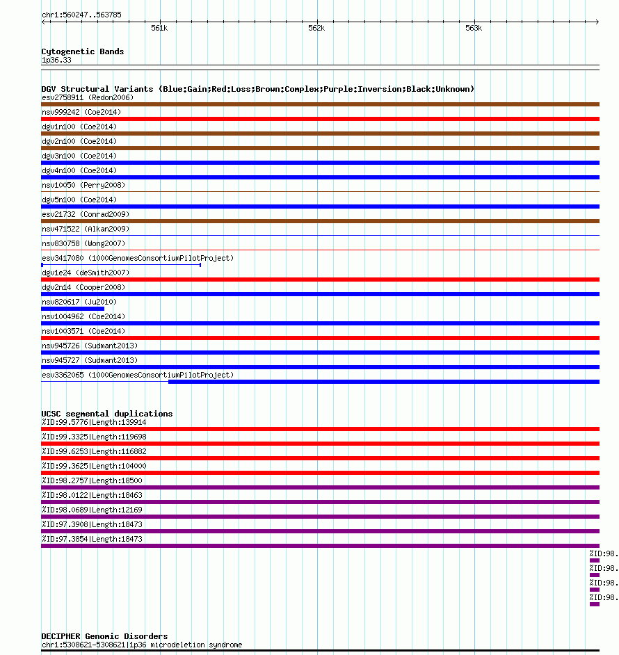Click the chr1:560247..563785 region label
Screen dimensions: 619x655
[81, 15]
